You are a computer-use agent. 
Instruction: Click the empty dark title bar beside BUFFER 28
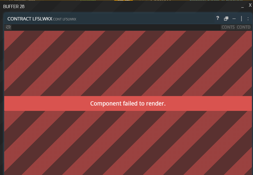point(132,7)
